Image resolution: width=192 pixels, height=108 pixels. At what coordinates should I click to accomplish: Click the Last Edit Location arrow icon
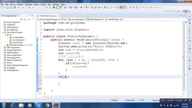tap(151, 7)
